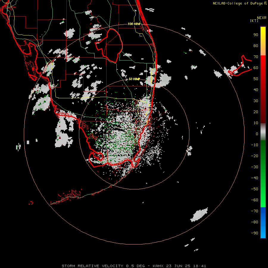Click the 0.5 DEG tilt text
The height and width of the screenshot is (268, 268).
point(135,266)
